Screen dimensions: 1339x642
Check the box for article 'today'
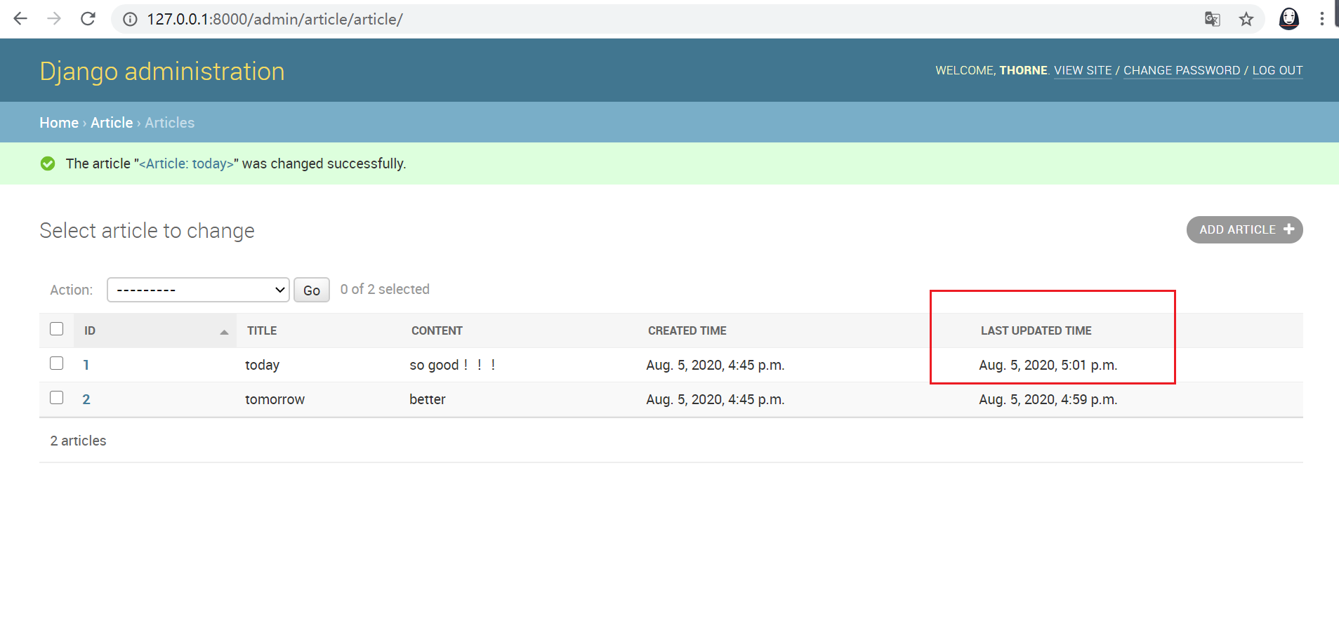pos(57,363)
